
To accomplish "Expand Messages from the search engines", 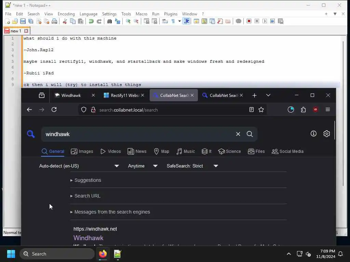I will coord(110,212).
